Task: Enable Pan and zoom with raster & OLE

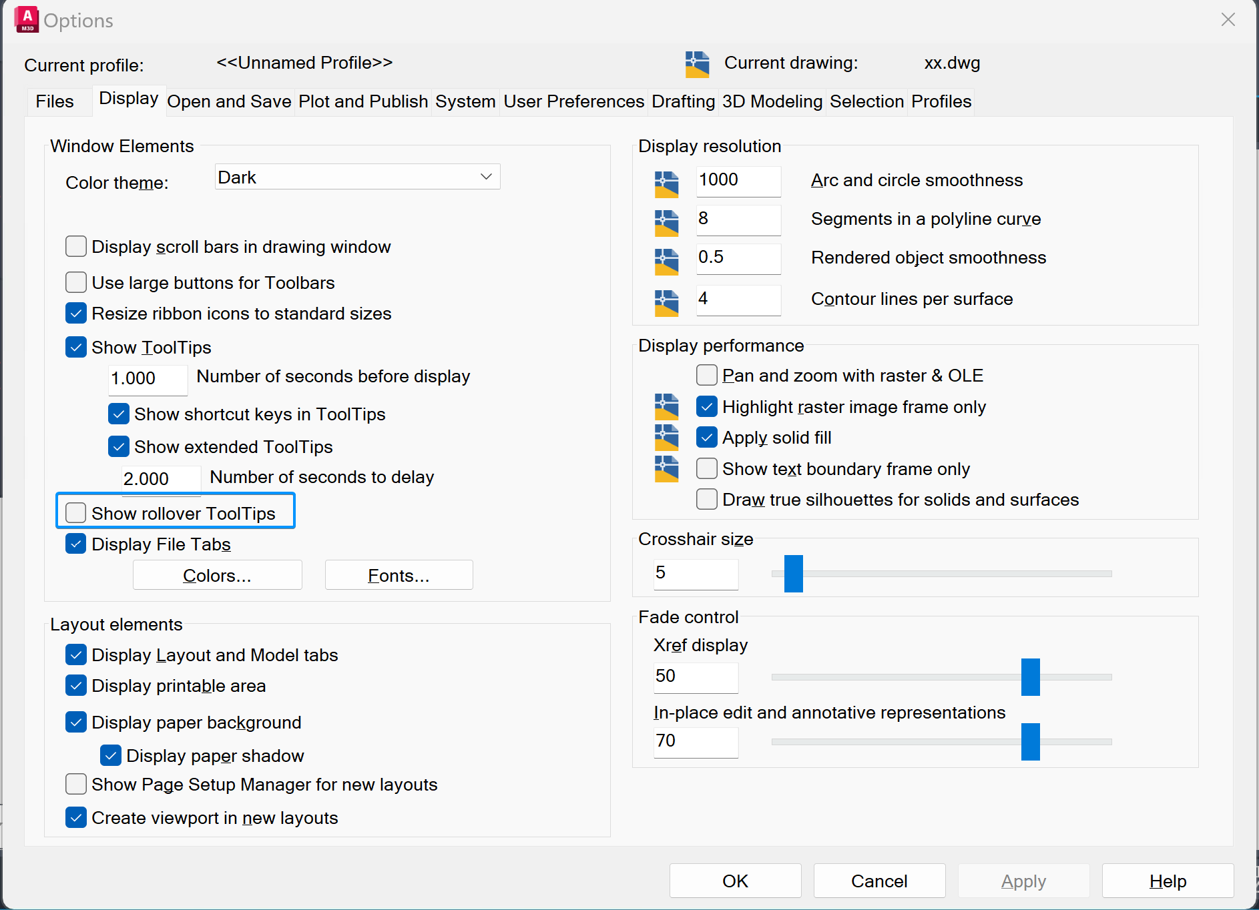Action: point(707,376)
